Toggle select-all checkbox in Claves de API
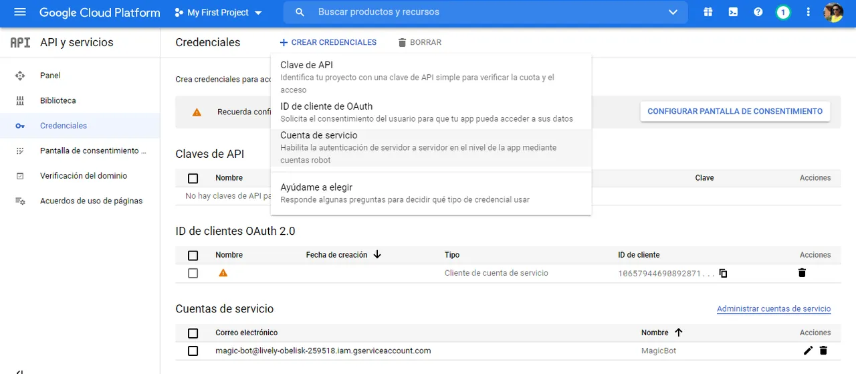Screen dimensions: 856x374 tap(193, 179)
